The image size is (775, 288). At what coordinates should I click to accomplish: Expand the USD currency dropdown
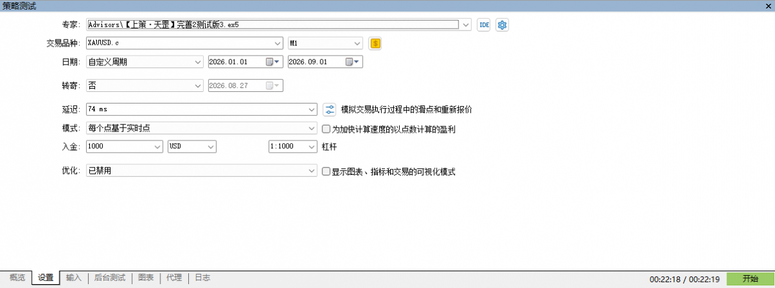click(212, 147)
